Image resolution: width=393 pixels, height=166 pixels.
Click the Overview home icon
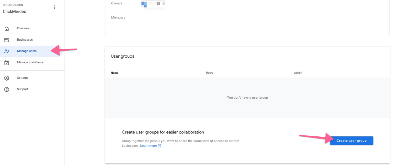pyautogui.click(x=7, y=29)
